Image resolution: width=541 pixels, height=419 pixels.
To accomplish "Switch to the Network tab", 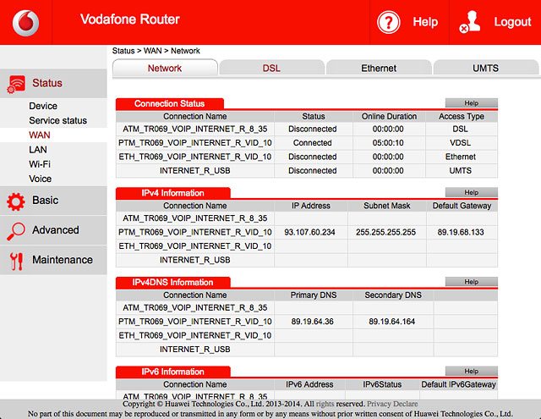I will click(x=165, y=68).
